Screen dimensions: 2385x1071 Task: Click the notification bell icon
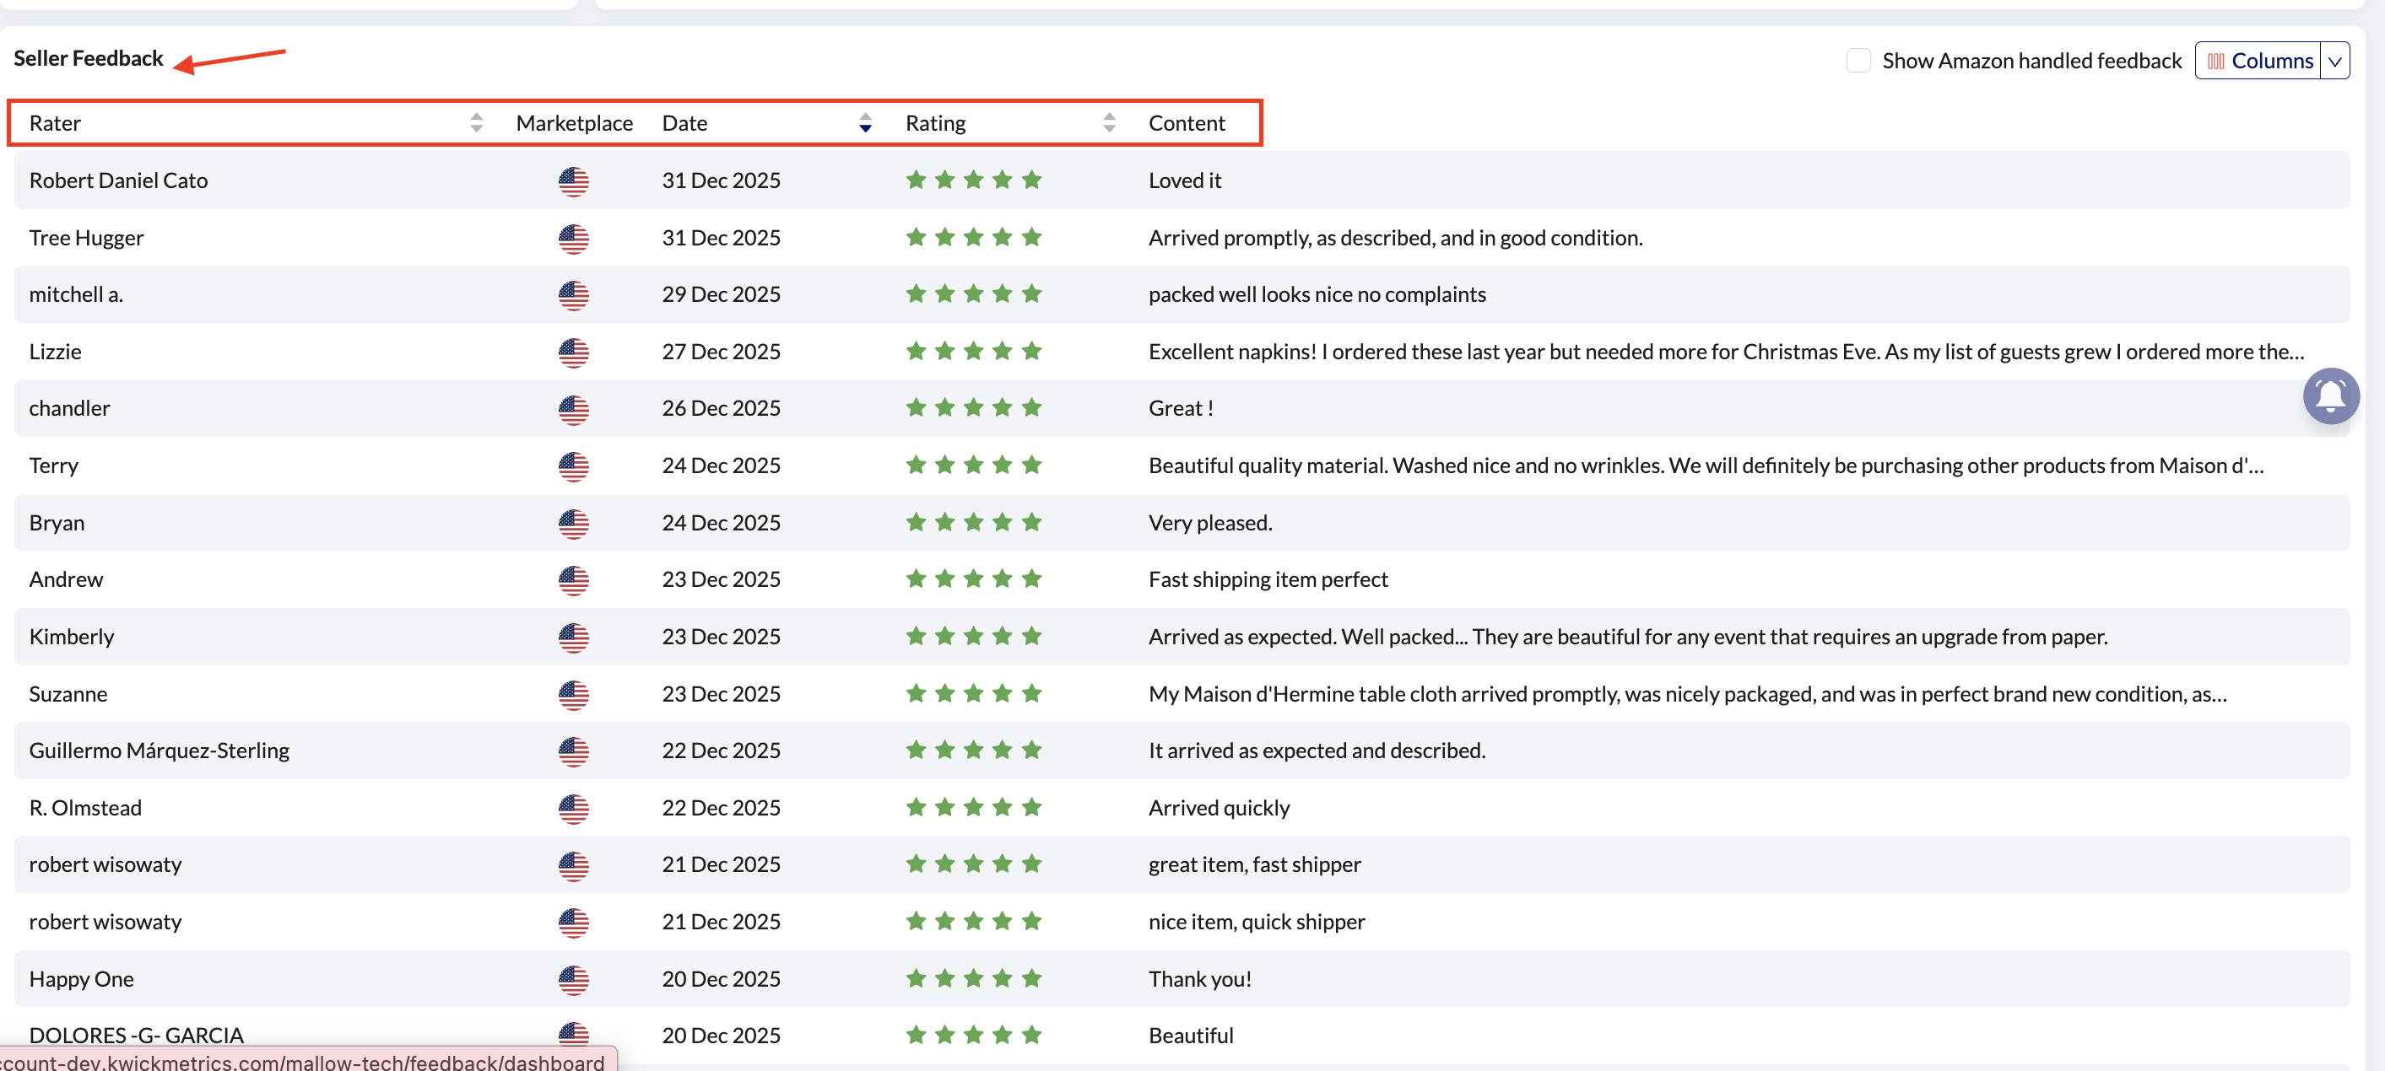click(2329, 396)
